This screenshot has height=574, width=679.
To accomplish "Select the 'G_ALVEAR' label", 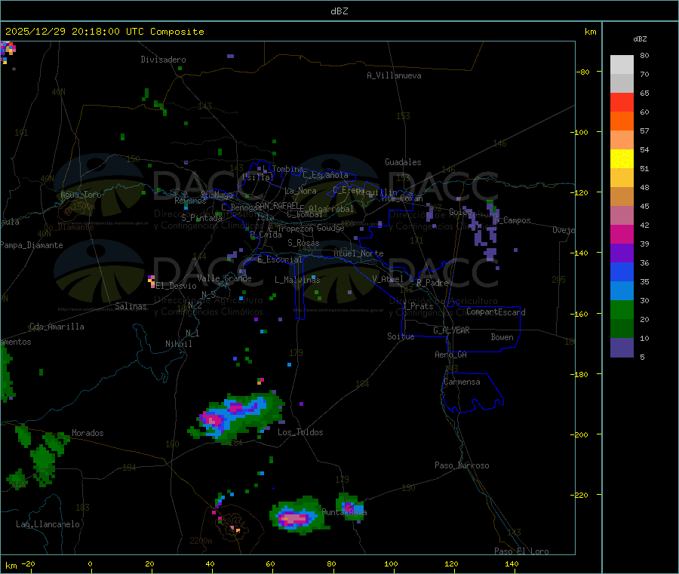I will click(452, 330).
